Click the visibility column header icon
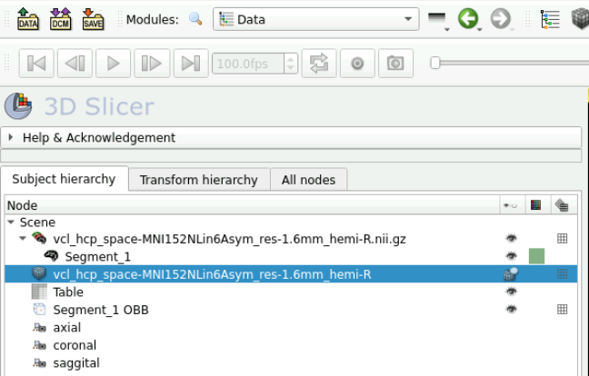The image size is (589, 376). click(511, 205)
